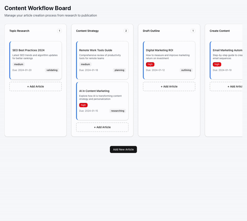Add an article to Draft Outline column

click(x=169, y=87)
